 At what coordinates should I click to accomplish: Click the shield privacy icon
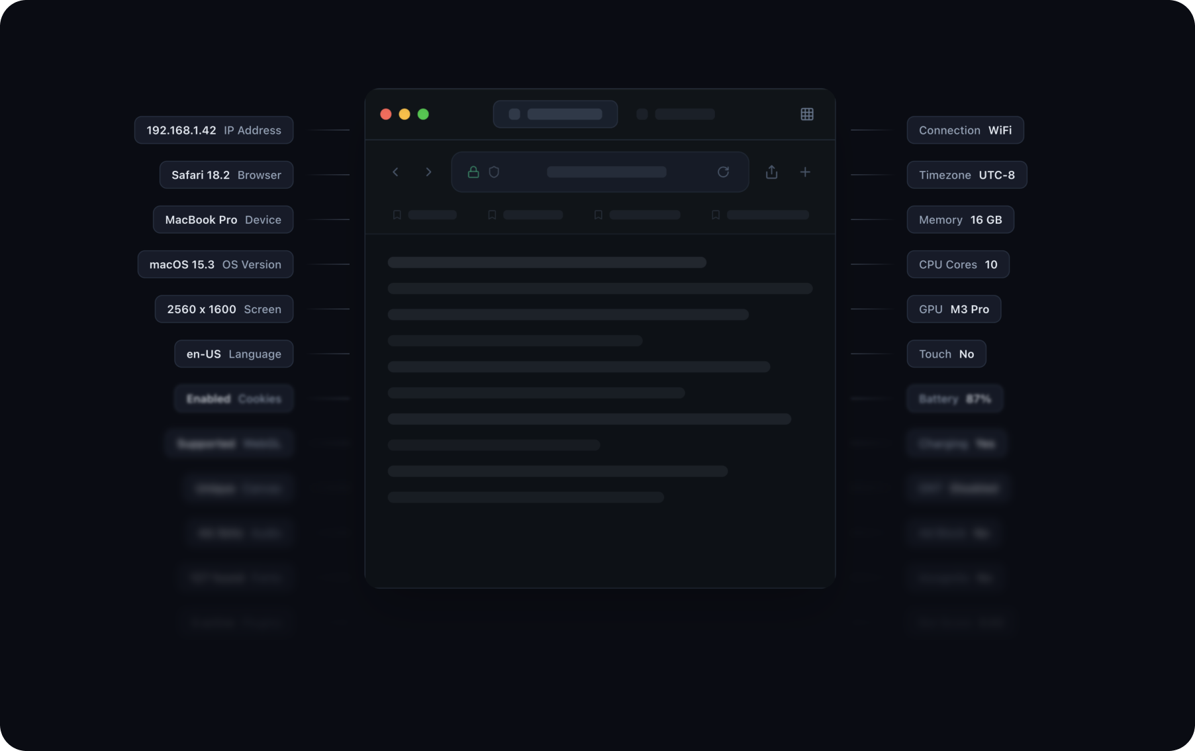click(x=494, y=172)
